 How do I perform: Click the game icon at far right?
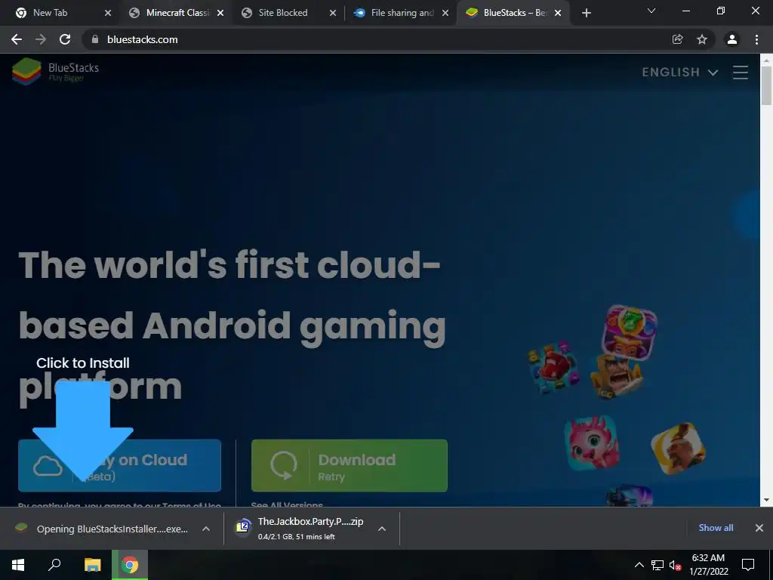point(679,448)
